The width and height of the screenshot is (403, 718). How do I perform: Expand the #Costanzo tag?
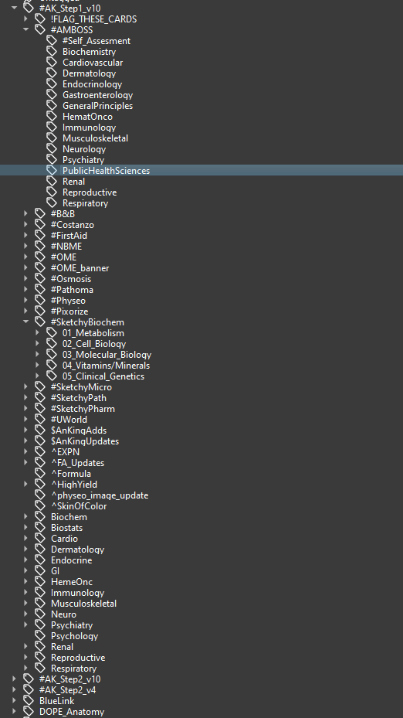pyautogui.click(x=26, y=224)
